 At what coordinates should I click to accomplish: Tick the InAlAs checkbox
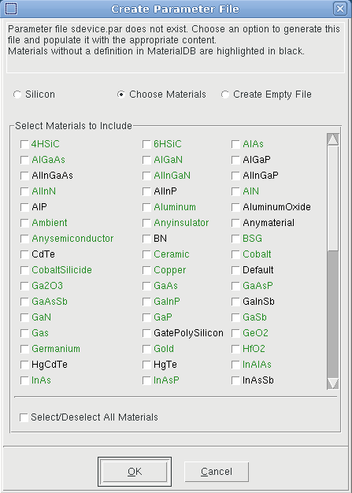click(x=235, y=365)
